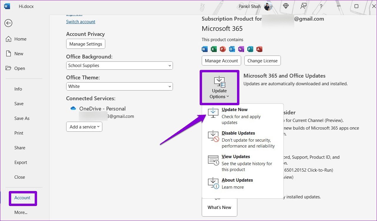Image resolution: width=377 pixels, height=221 pixels.
Task: Click the PowerPoint product icon
Action: point(223,49)
